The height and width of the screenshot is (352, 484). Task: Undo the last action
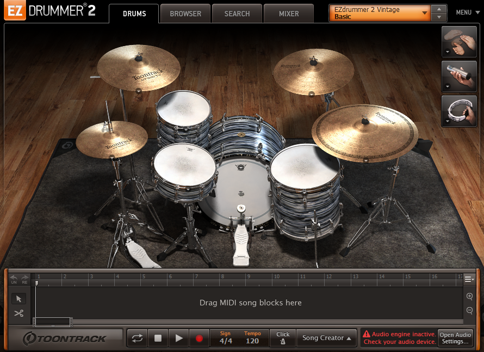click(x=14, y=279)
